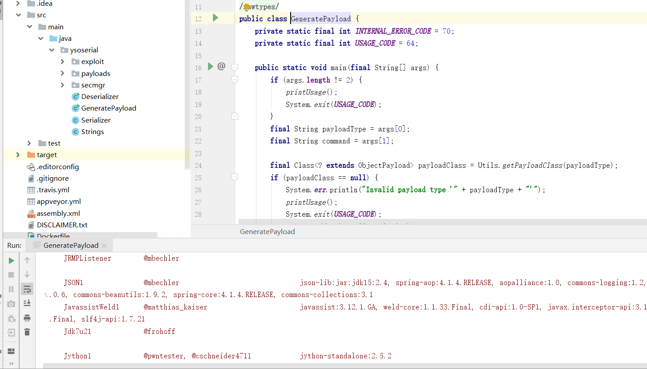Click the yellow intention bulb on line 11
Screen dimensions: 647x369
(x=247, y=7)
